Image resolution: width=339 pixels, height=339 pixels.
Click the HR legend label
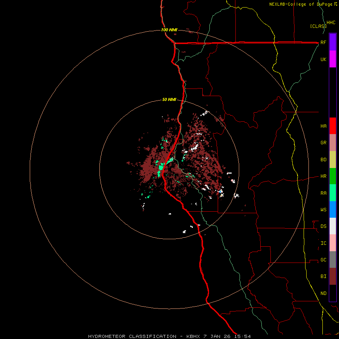(324, 176)
